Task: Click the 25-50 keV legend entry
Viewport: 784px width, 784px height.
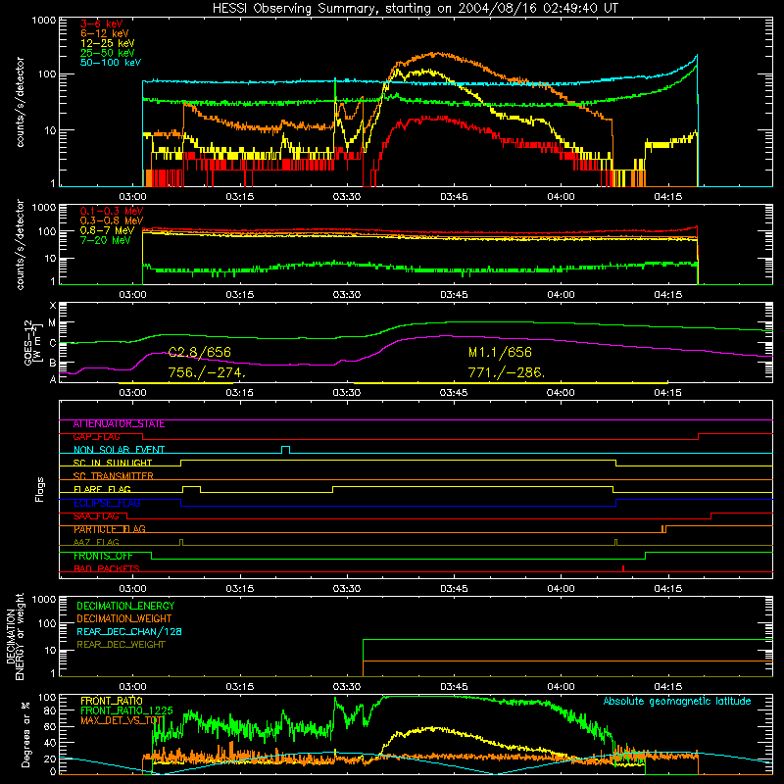Action: tap(108, 53)
